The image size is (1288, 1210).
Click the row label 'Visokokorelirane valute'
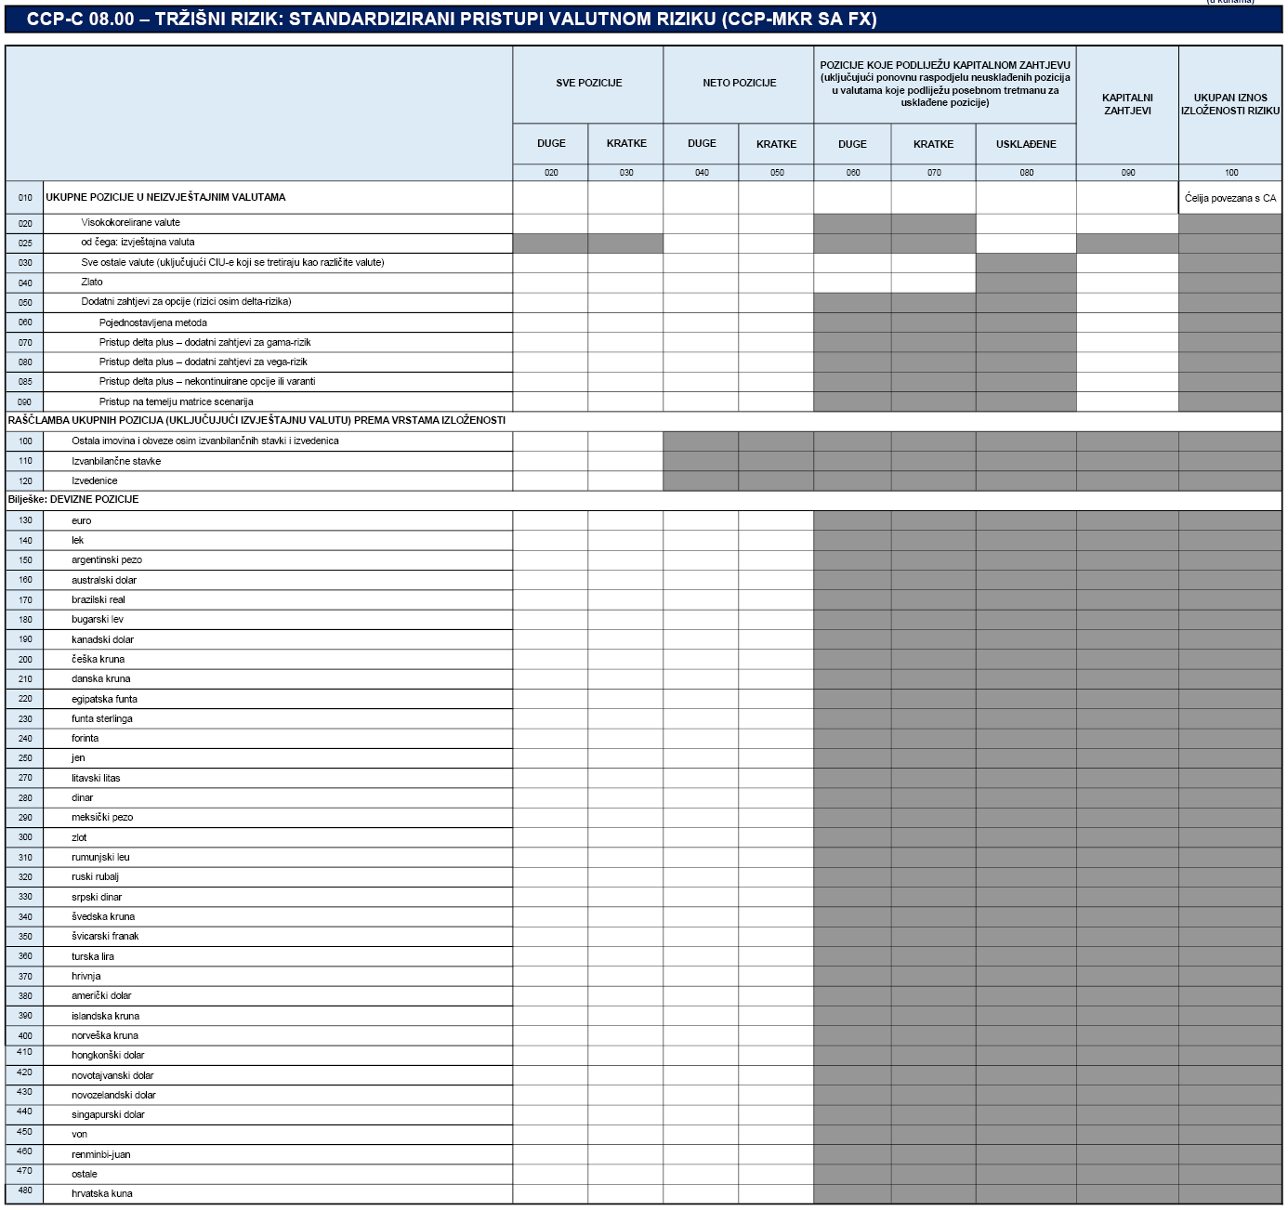tap(130, 223)
